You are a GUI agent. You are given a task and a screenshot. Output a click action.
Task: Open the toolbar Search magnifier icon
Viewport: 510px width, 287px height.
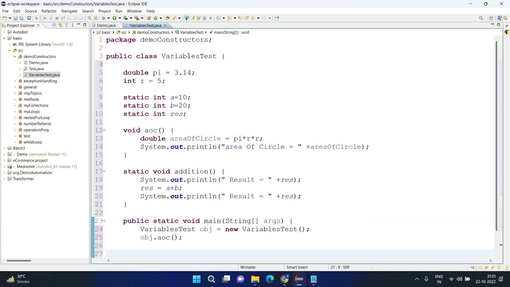pos(481,18)
